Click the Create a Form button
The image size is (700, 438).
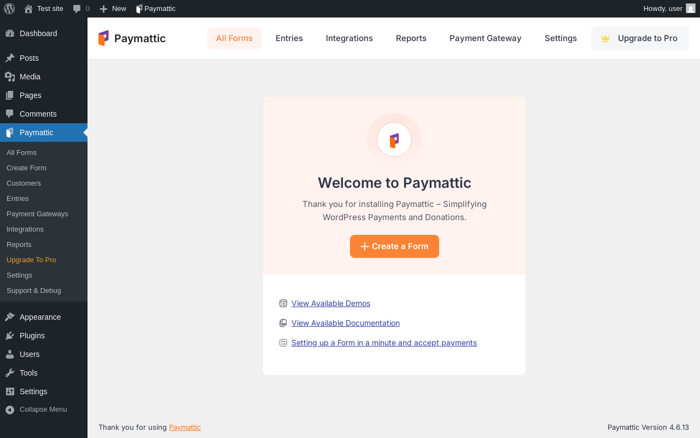pos(394,246)
